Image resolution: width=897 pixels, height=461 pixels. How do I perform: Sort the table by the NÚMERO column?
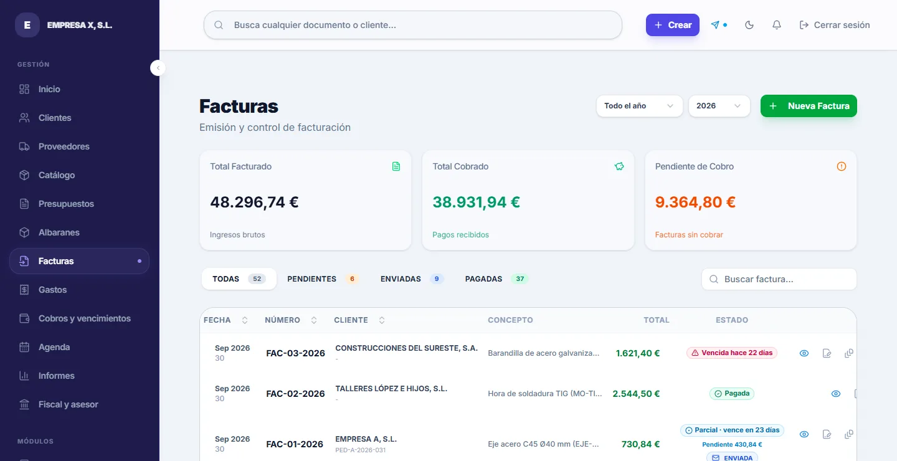point(291,320)
